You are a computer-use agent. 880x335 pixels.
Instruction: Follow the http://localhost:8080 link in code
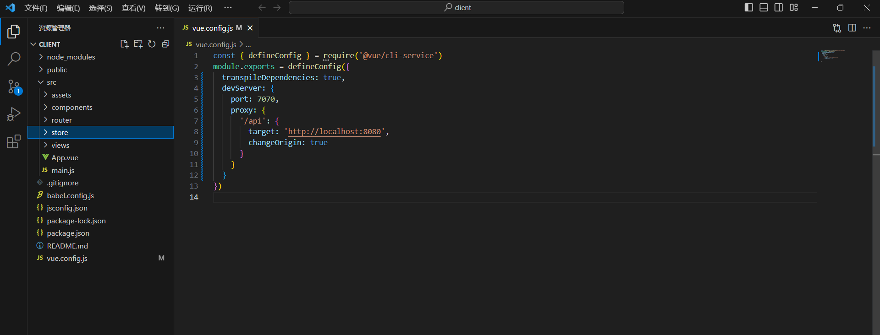tap(334, 132)
